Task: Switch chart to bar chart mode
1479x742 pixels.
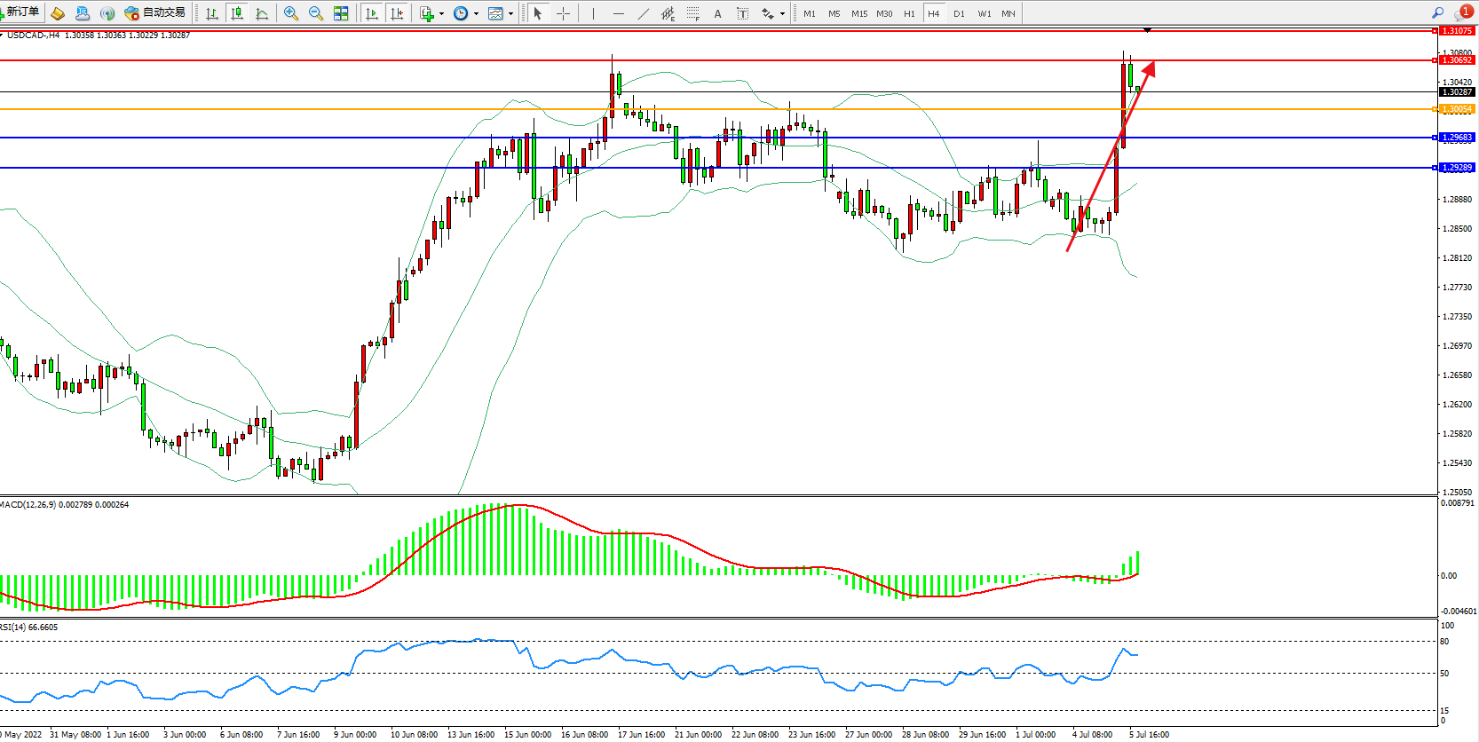Action: tap(212, 13)
